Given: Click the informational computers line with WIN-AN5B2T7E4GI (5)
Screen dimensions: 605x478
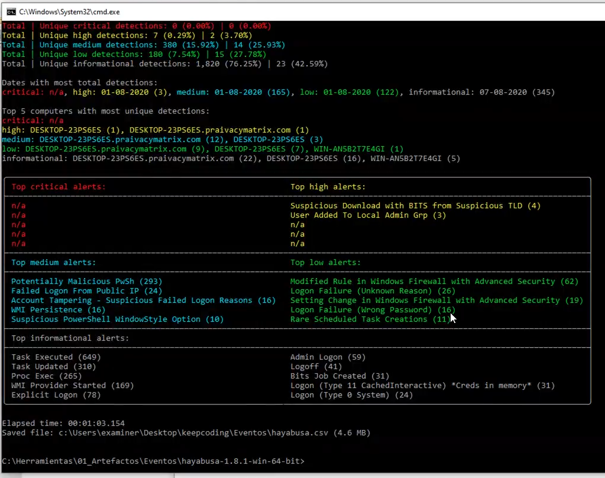Looking at the screenshot, I should click(x=231, y=159).
